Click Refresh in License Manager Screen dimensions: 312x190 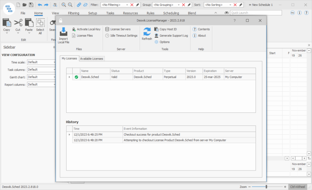pyautogui.click(x=147, y=34)
